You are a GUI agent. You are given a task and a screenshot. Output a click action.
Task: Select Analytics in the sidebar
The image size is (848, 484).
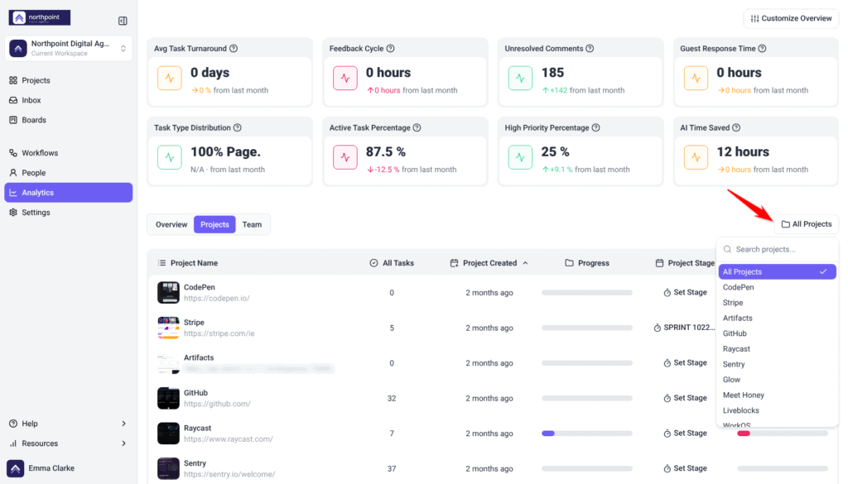coord(68,192)
